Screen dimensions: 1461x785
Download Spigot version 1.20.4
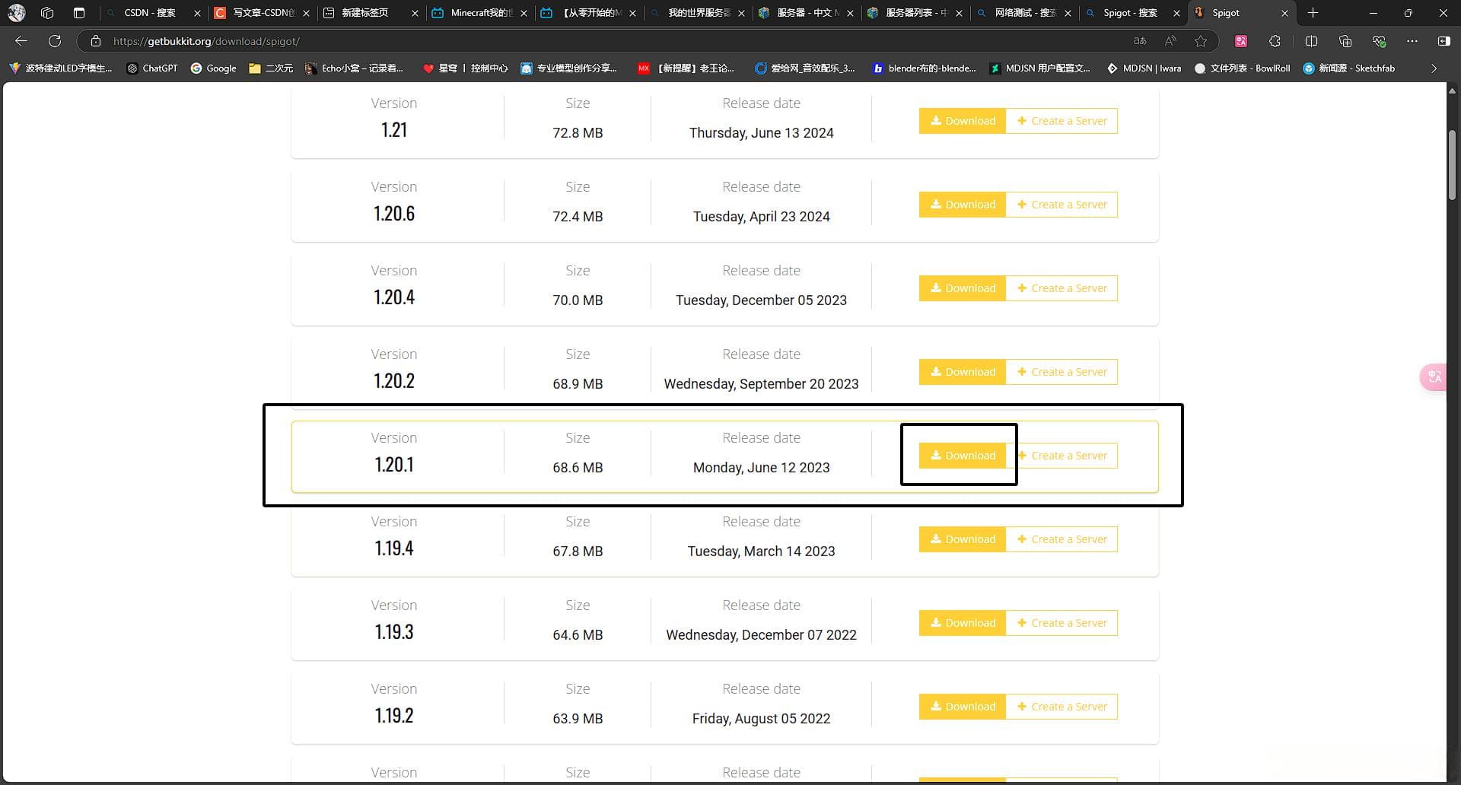point(963,288)
